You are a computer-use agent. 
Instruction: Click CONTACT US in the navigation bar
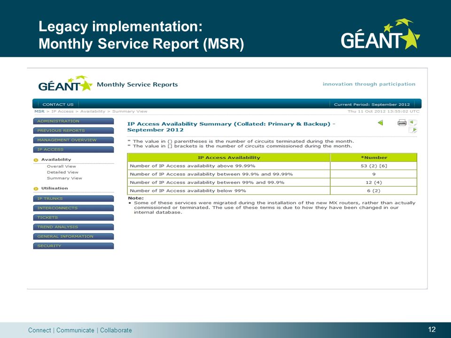[x=58, y=104]
